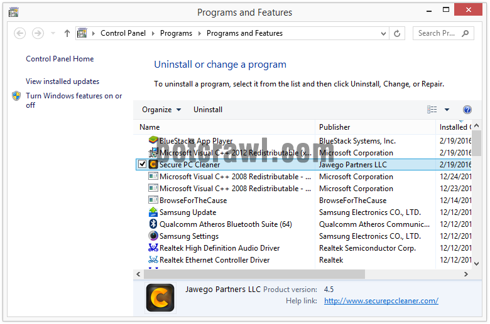490x324 pixels.
Task: Click Realtek Semiconductor Corp. publisher cell
Action: click(367, 248)
